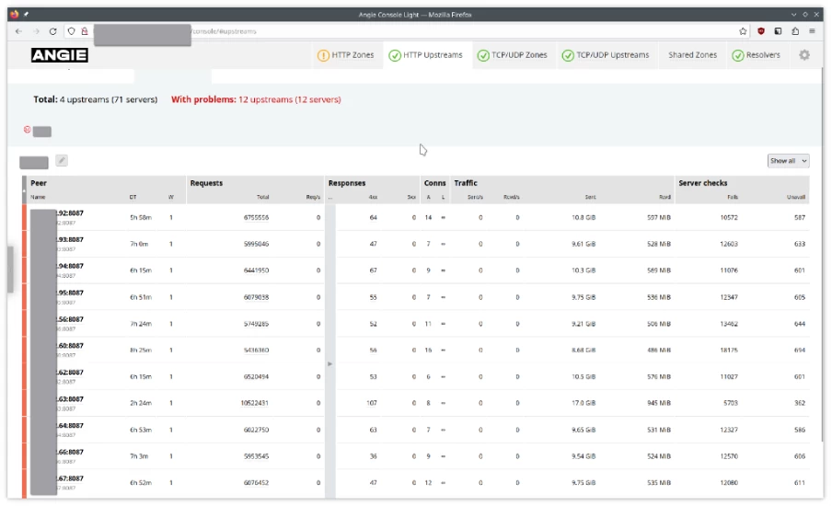Reload the page in Firefox

[52, 31]
